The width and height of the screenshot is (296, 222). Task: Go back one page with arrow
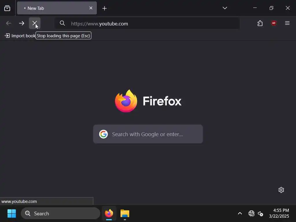click(x=9, y=23)
